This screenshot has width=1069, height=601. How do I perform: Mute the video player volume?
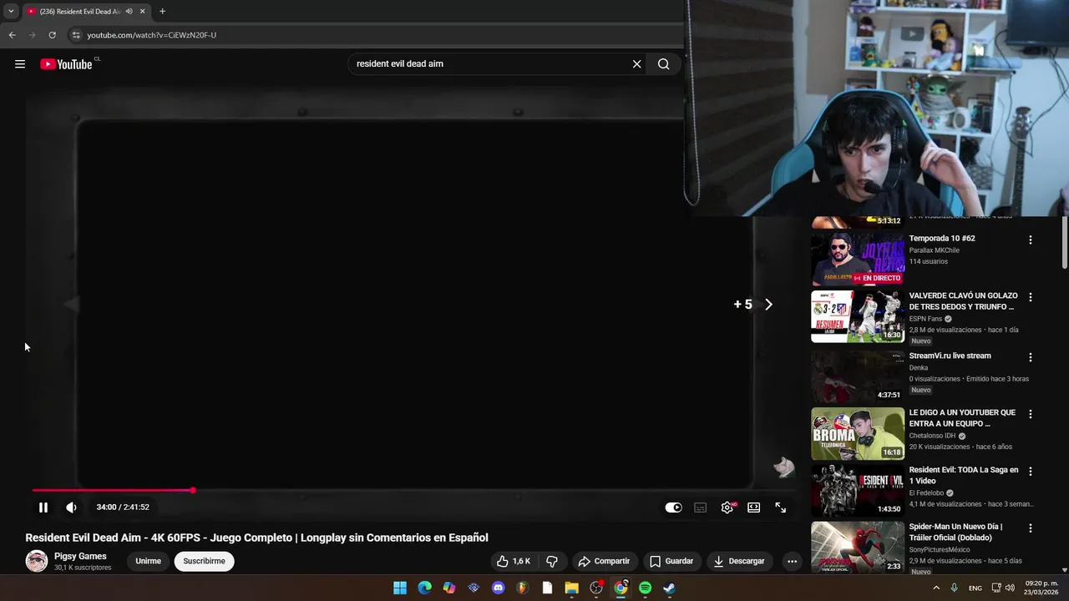[x=72, y=507]
